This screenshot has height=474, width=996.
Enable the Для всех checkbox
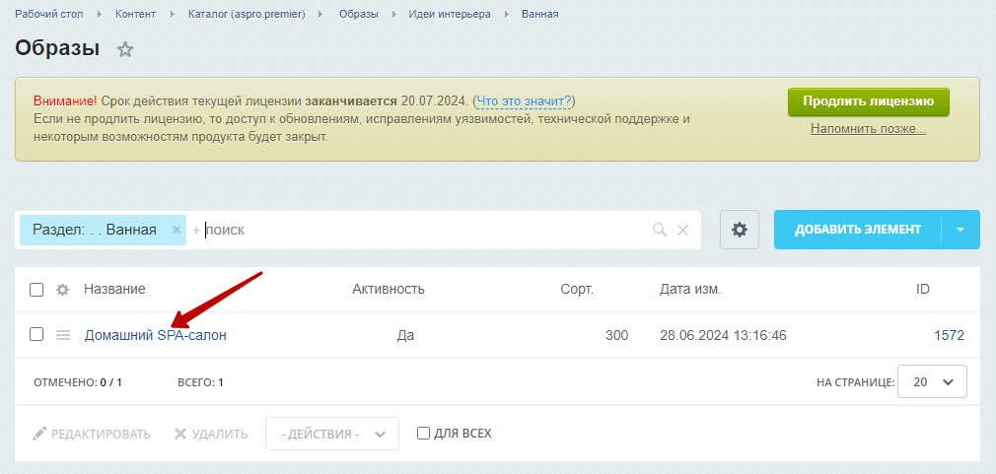[423, 434]
